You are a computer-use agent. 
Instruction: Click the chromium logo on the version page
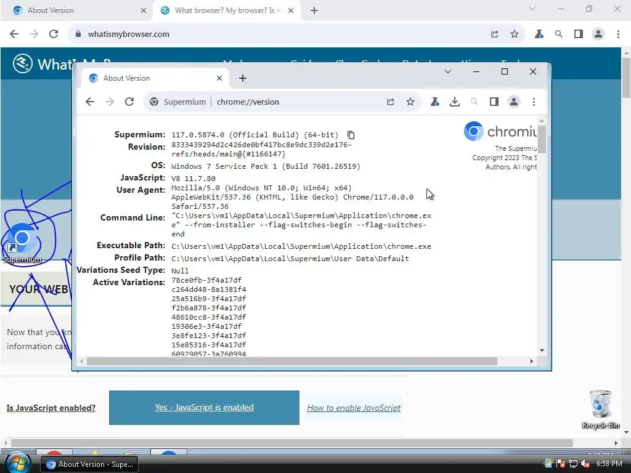tap(500, 132)
